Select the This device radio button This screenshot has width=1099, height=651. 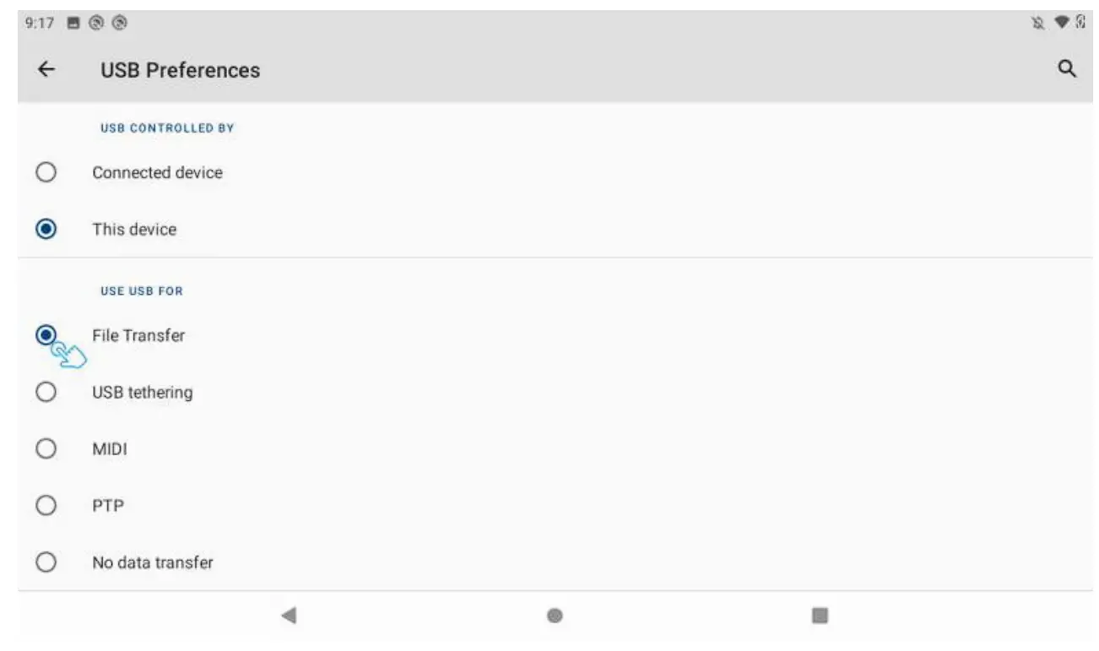46,229
